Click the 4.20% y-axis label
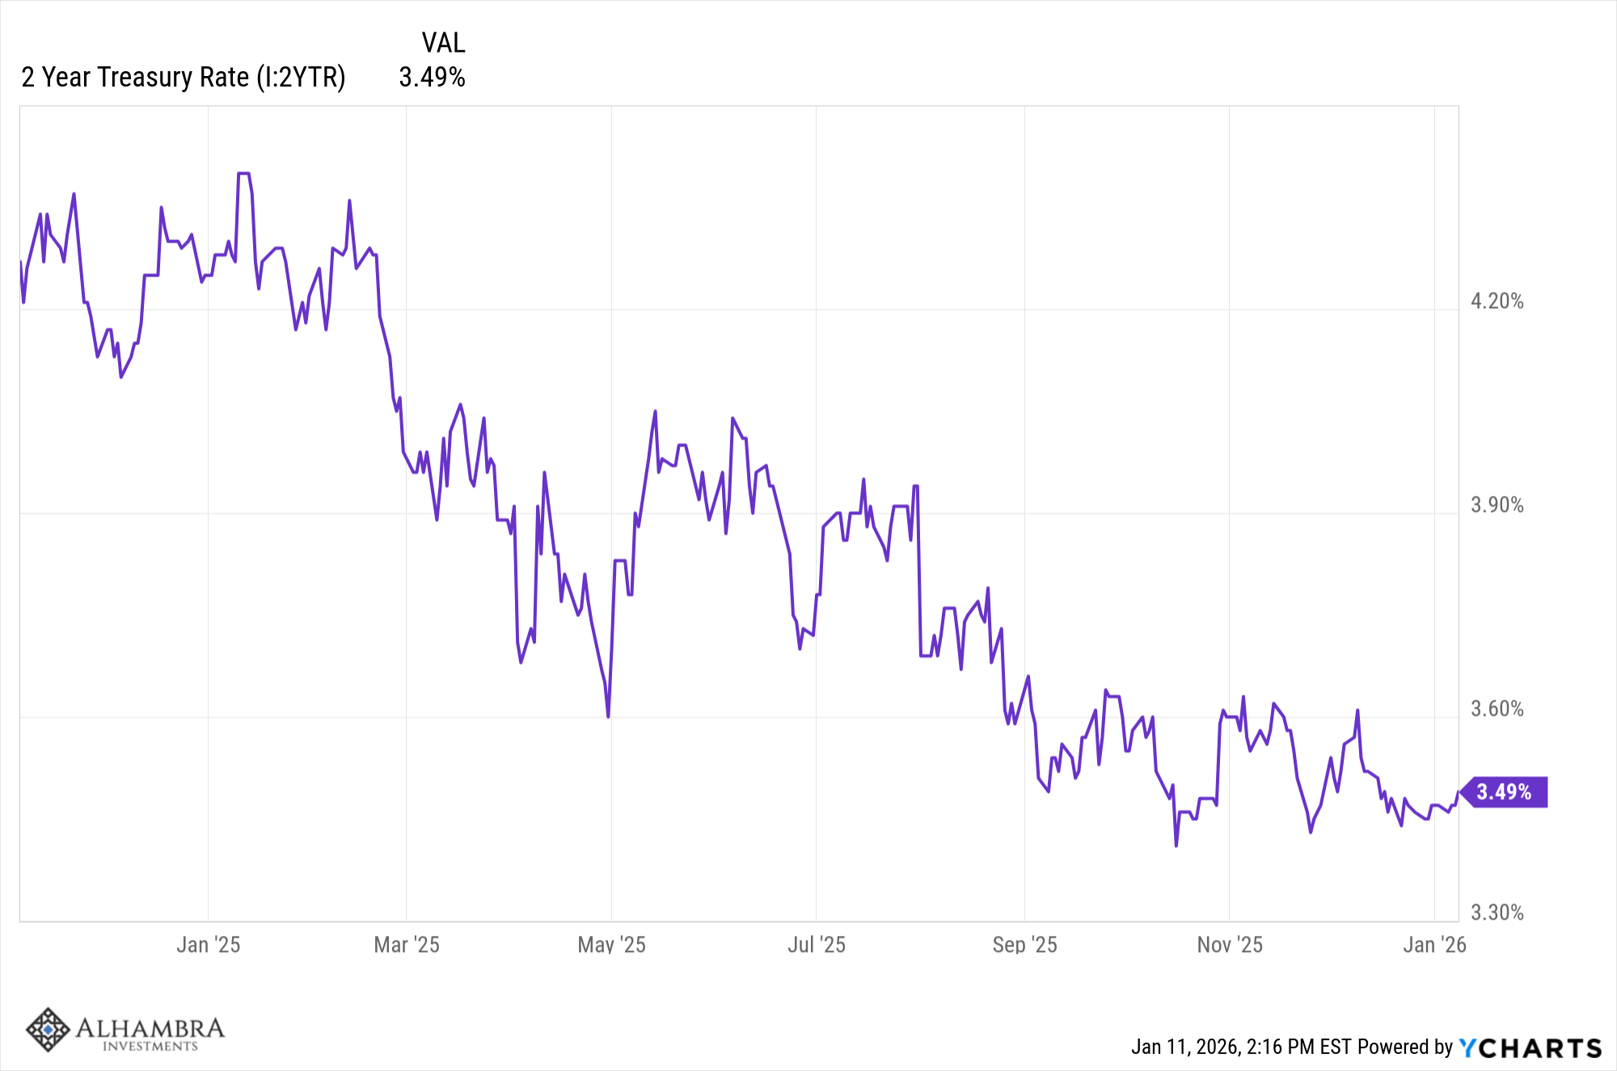The height and width of the screenshot is (1071, 1617). [x=1497, y=302]
